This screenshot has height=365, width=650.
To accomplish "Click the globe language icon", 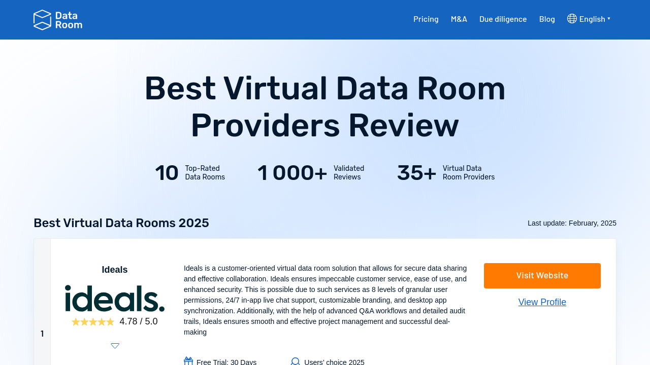I will point(572,19).
